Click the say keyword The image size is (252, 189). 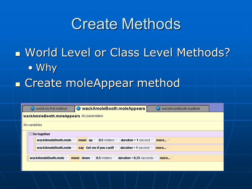pos(81,148)
